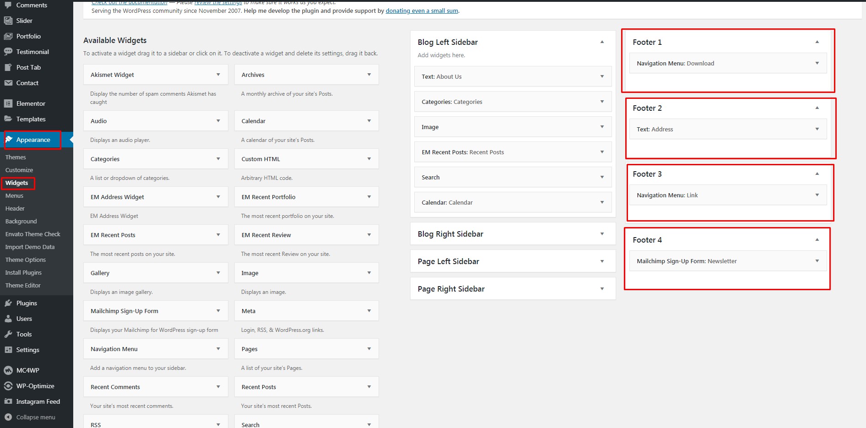Click the Tools wrench icon
The height and width of the screenshot is (428, 866).
[8, 334]
